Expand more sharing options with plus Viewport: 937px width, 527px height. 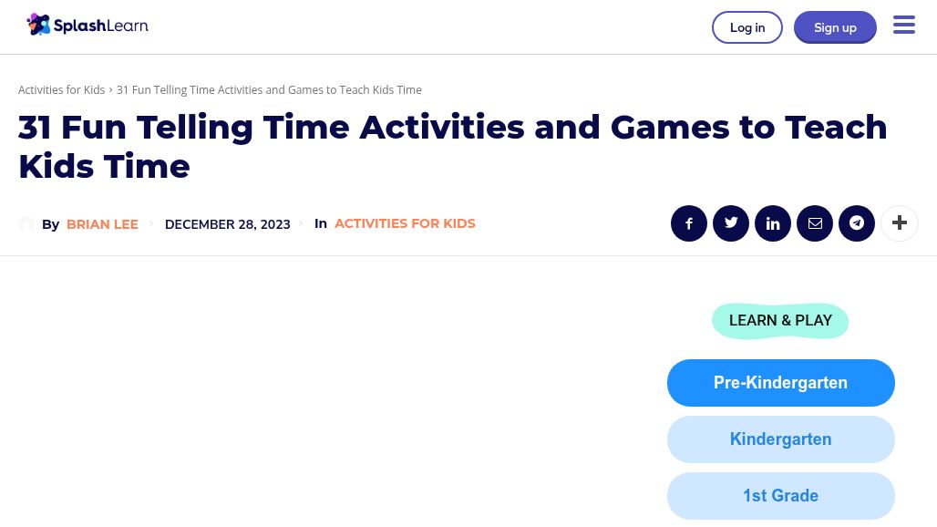900,223
